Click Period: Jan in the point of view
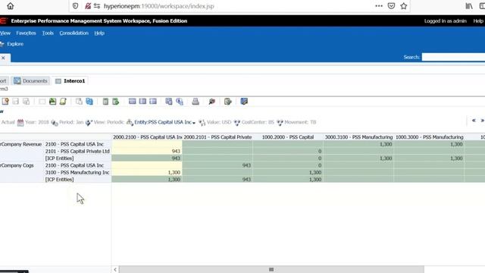The width and height of the screenshot is (485, 273). [x=71, y=122]
